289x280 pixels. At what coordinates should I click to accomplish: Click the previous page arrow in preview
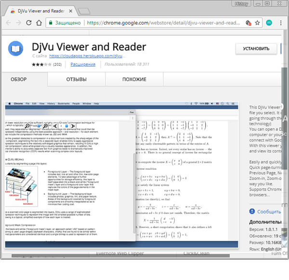(x=55, y=126)
